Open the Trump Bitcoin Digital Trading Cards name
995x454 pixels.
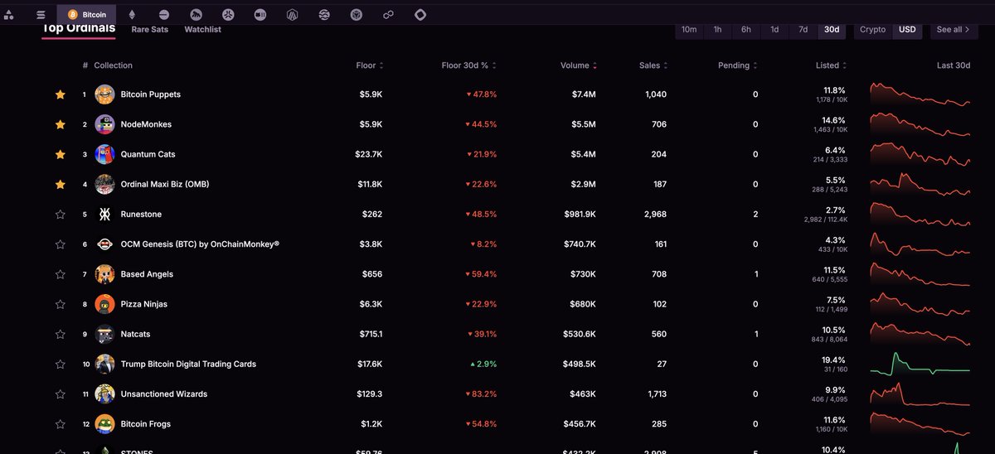point(188,365)
